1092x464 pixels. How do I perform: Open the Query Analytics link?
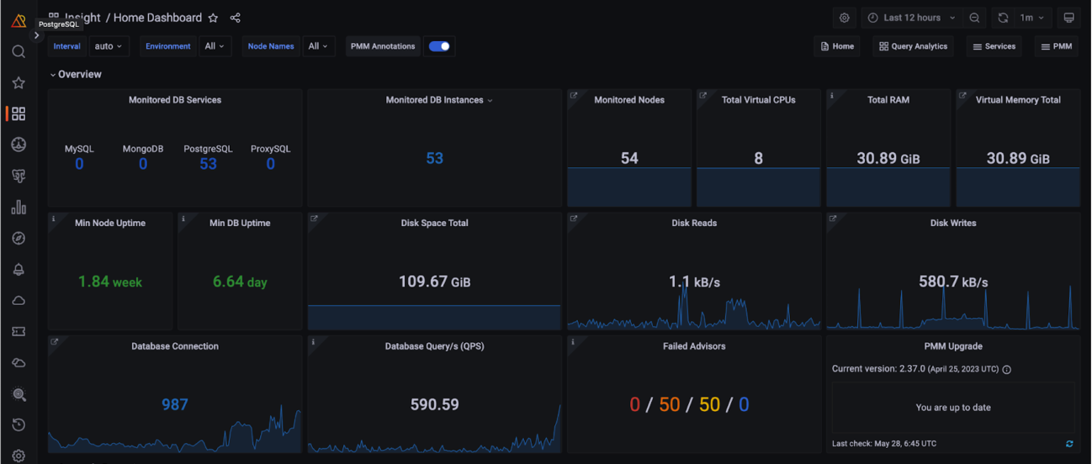[913, 46]
